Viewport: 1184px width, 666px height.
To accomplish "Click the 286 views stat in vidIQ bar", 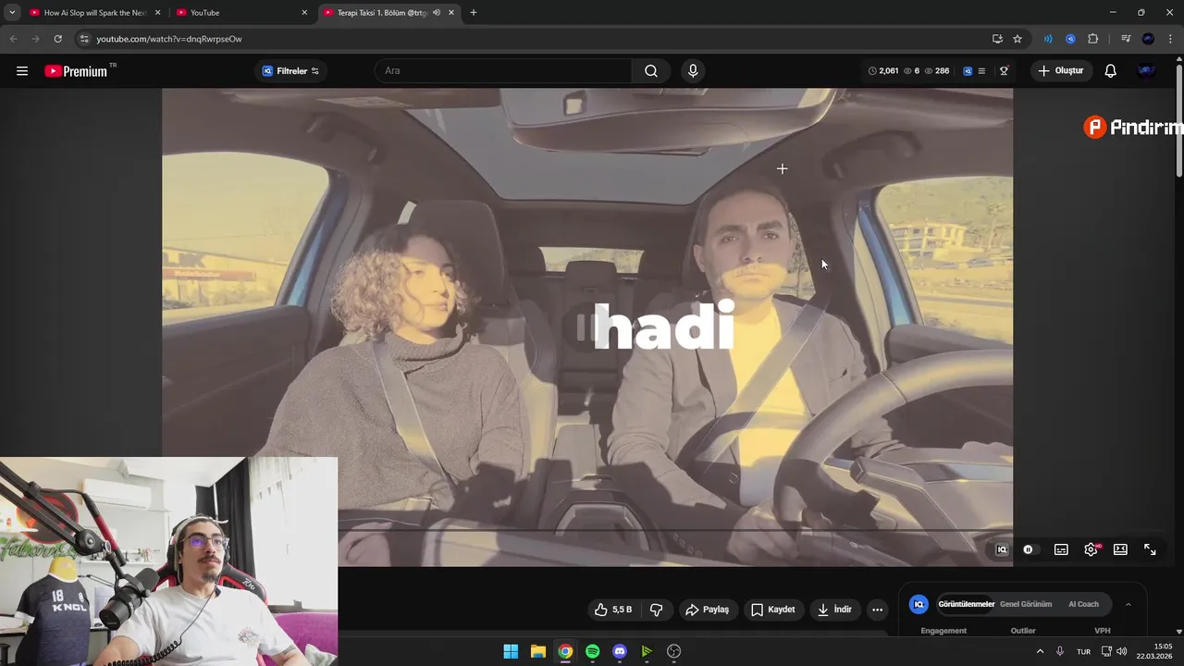I will (937, 71).
